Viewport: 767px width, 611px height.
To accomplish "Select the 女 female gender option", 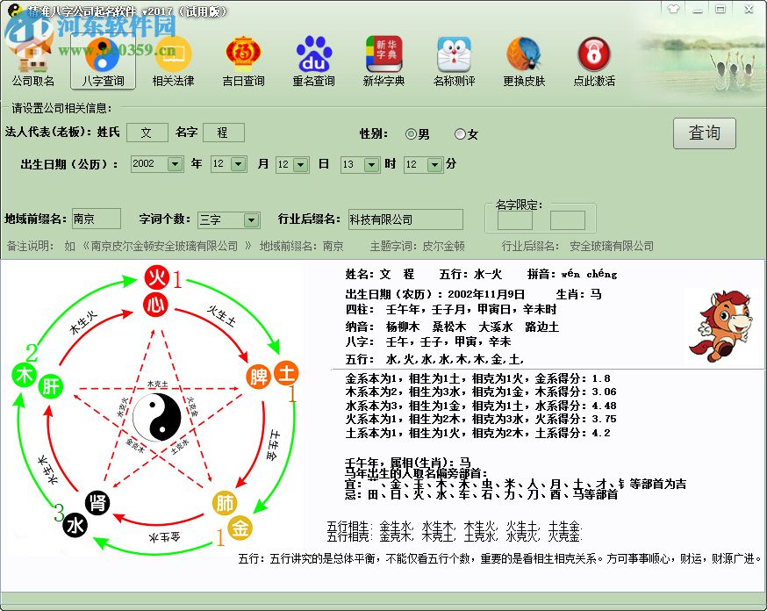I will [458, 134].
